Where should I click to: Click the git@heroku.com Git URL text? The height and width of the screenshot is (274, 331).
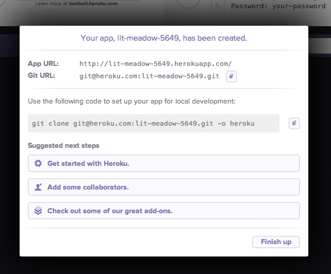pos(149,76)
